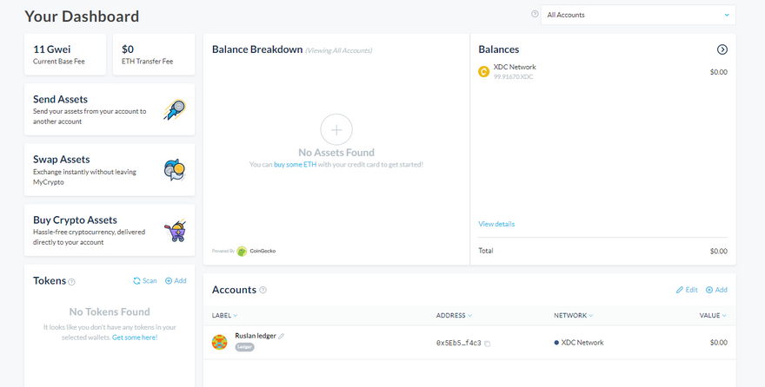Click the Ruslan ledger account avatar
This screenshot has height=387, width=765.
coord(220,342)
